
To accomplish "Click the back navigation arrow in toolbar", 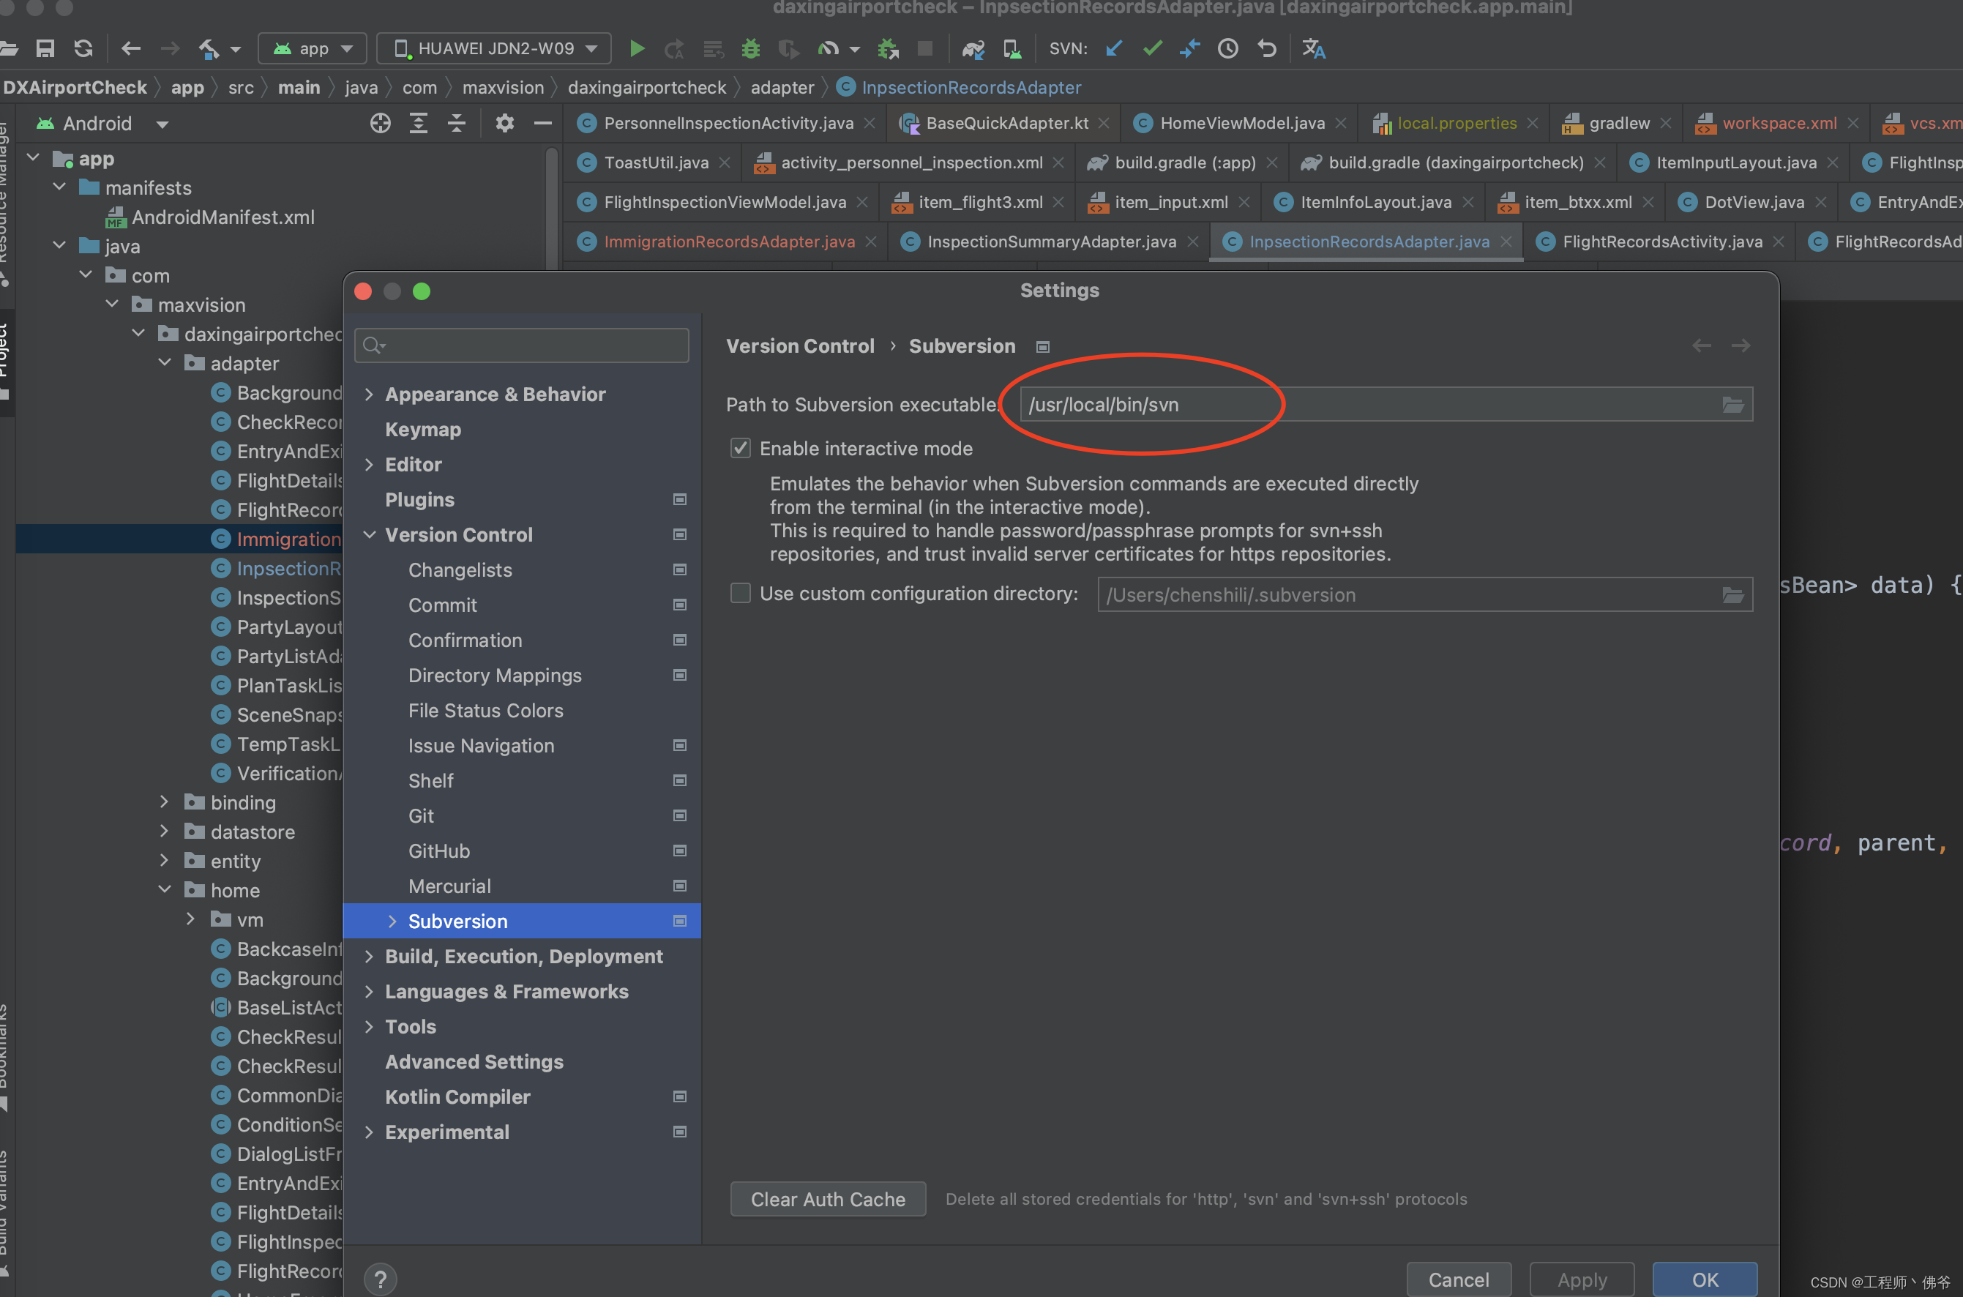I will point(131,49).
